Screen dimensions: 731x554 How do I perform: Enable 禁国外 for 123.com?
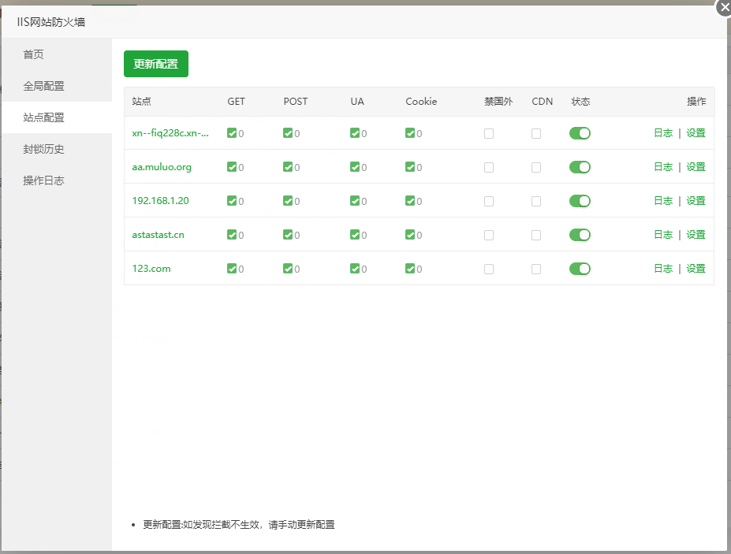[489, 269]
